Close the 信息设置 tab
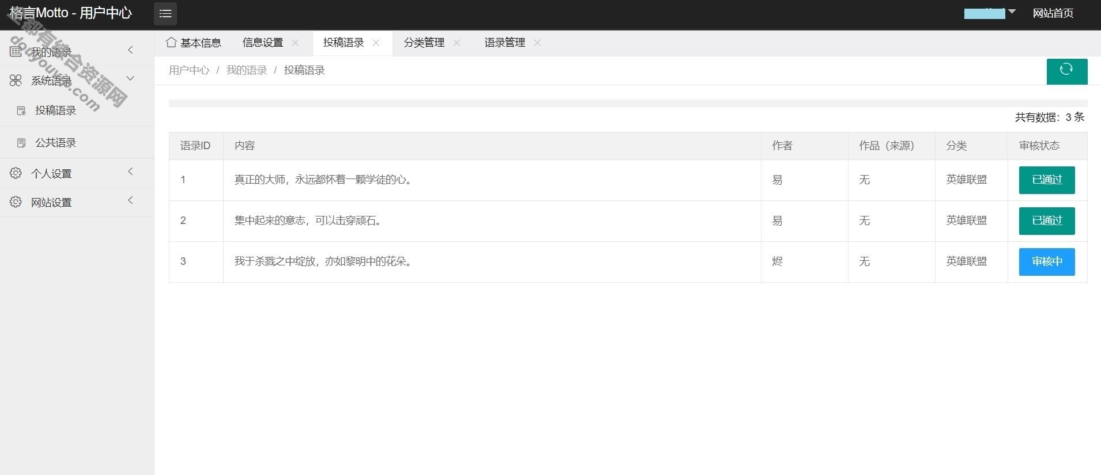This screenshot has height=475, width=1101. (295, 43)
